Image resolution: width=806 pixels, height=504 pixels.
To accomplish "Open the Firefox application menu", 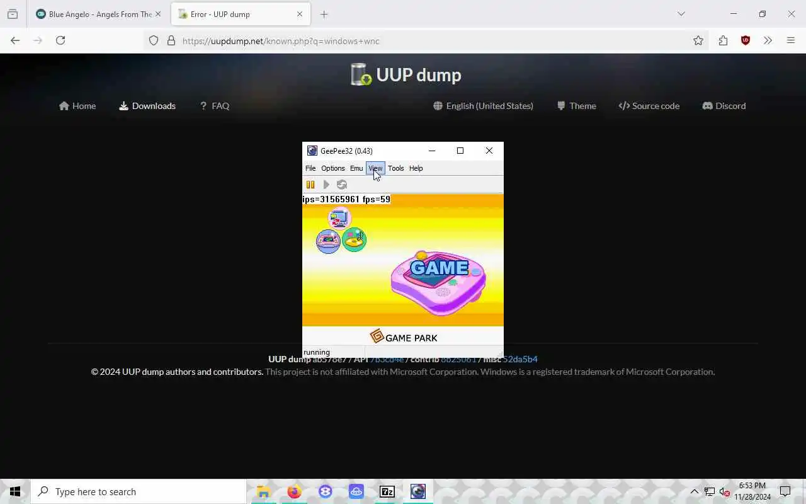I will [x=791, y=40].
